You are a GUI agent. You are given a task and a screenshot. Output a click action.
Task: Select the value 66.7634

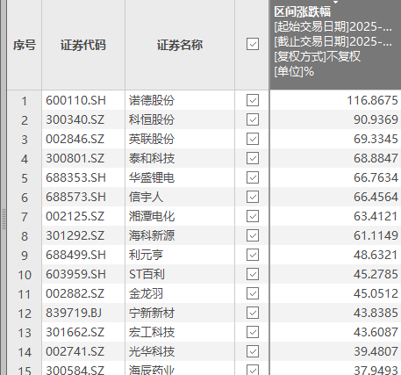tap(376, 178)
